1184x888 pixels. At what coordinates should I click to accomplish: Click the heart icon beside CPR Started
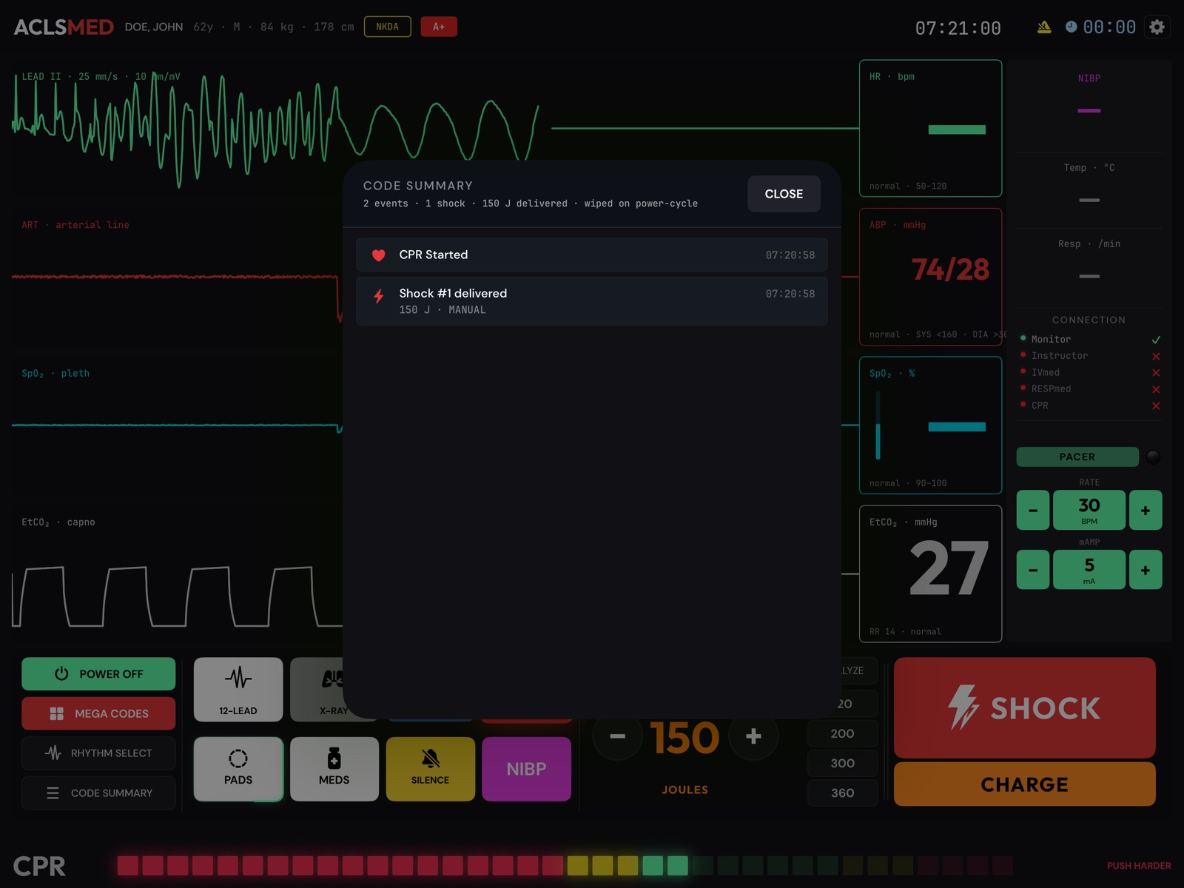coord(378,255)
